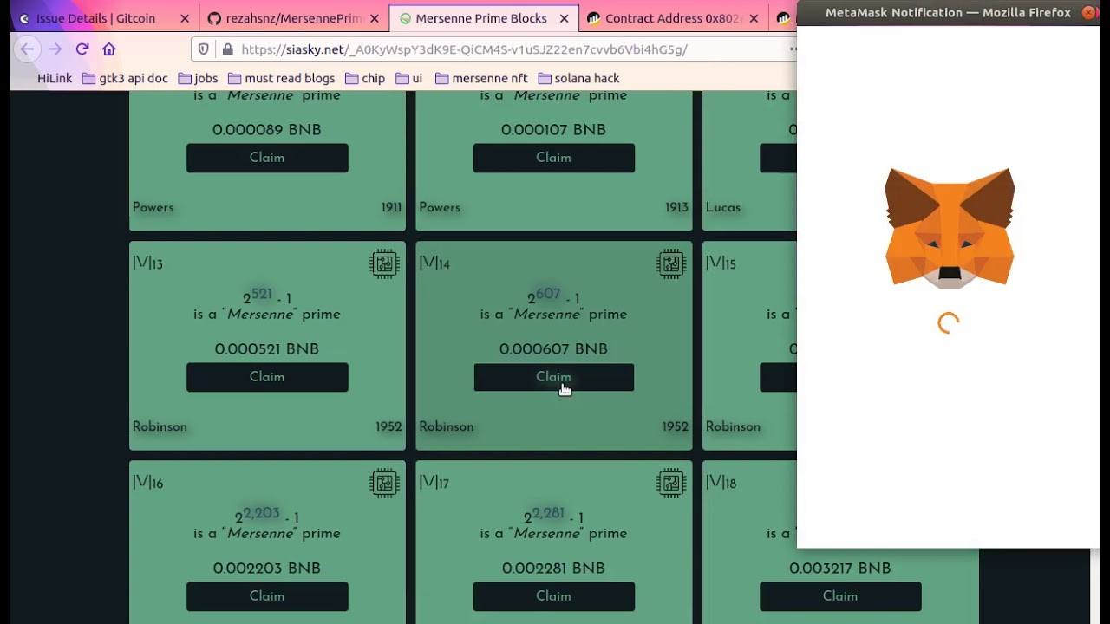
Task: Close the MetaMask Notification window
Action: tap(1088, 12)
